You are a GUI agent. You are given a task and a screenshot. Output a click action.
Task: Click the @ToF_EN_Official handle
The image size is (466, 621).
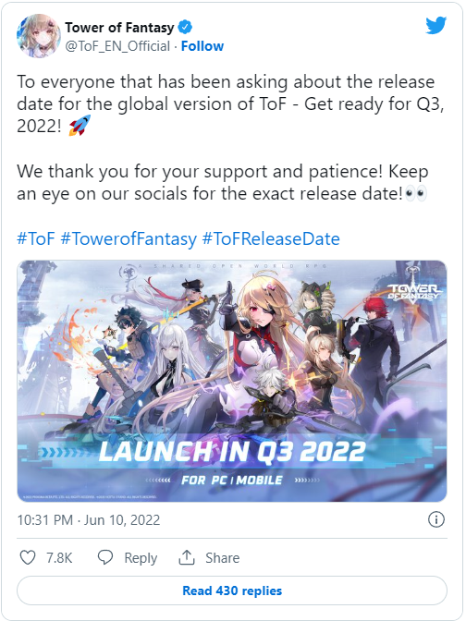tap(117, 46)
